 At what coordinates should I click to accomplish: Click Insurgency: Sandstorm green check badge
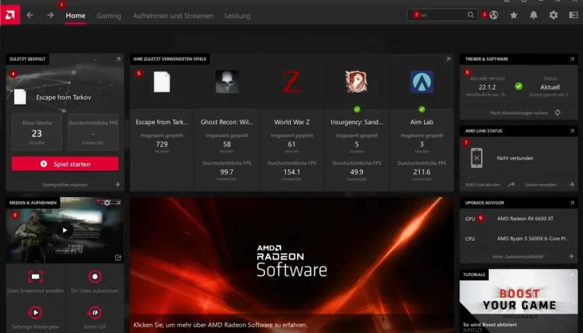[x=357, y=110]
